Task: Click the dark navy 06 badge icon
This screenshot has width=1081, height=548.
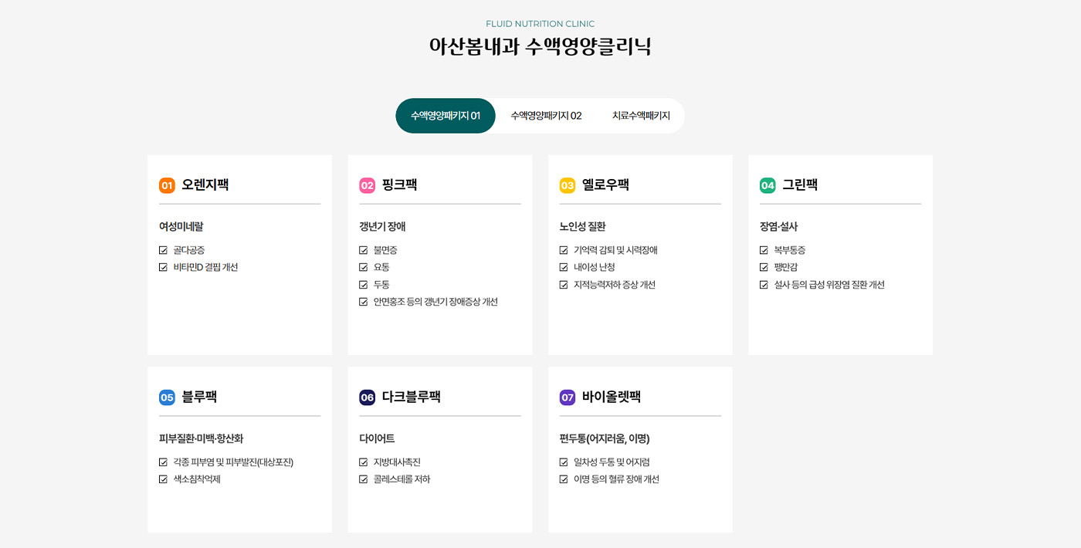Action: point(367,397)
